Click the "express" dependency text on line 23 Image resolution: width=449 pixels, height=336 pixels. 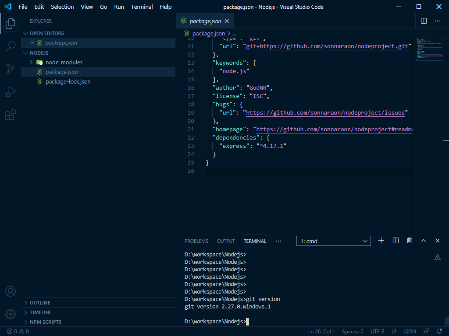234,146
